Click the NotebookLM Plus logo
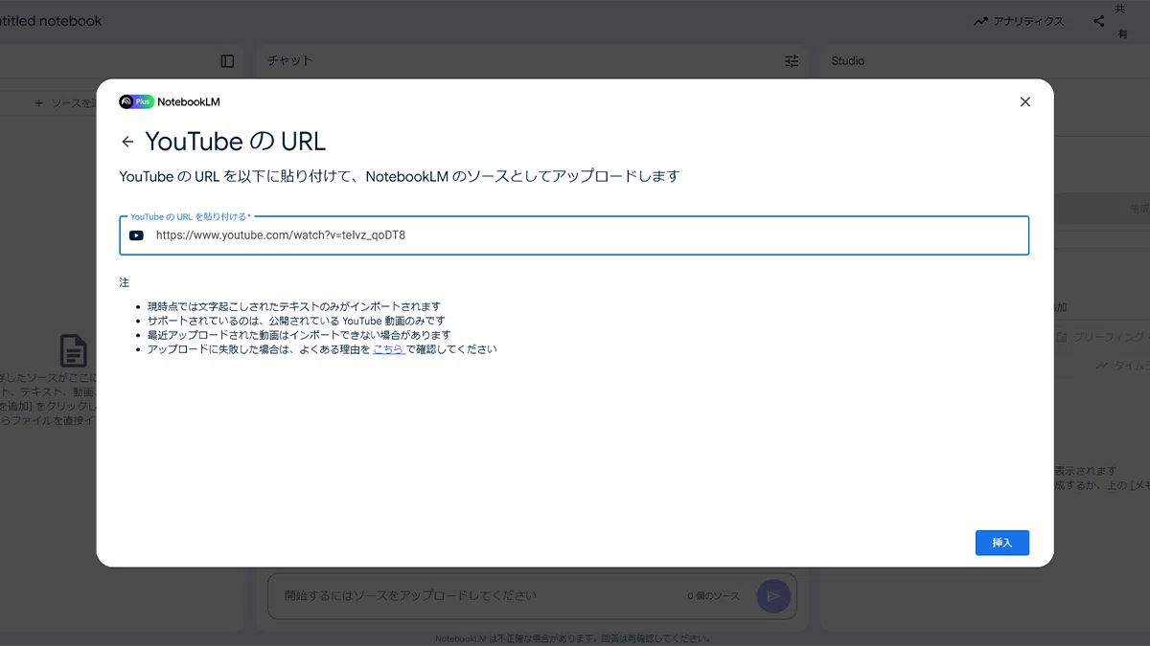The image size is (1150, 646). (x=170, y=101)
